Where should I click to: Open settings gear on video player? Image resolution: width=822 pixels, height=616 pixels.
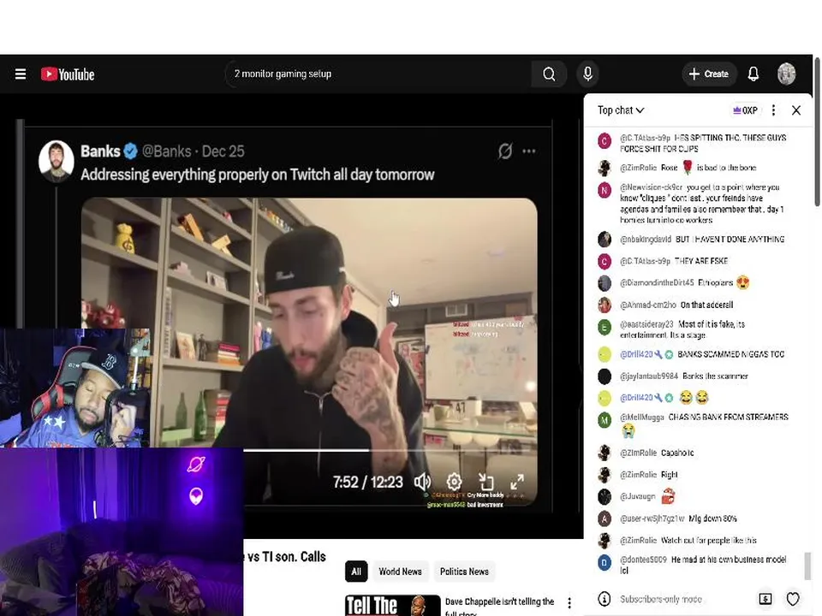(454, 482)
